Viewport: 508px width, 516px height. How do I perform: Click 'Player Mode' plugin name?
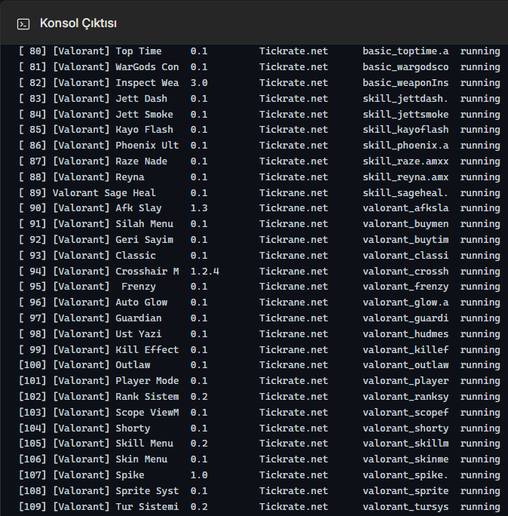[x=147, y=381]
